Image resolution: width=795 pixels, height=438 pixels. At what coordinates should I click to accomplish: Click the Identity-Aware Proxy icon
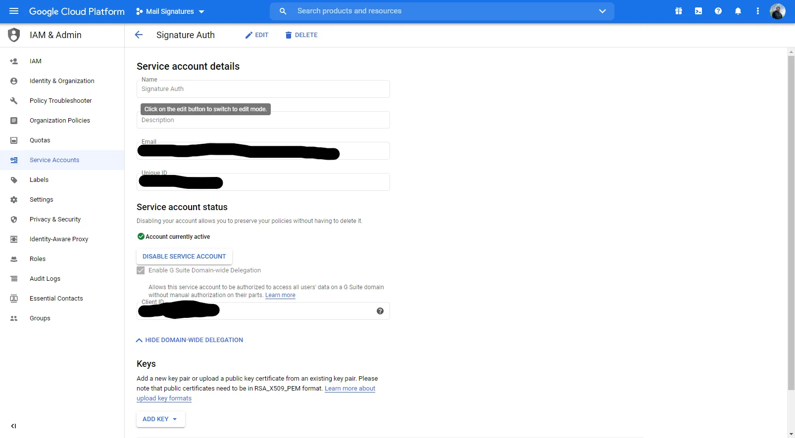pos(14,239)
